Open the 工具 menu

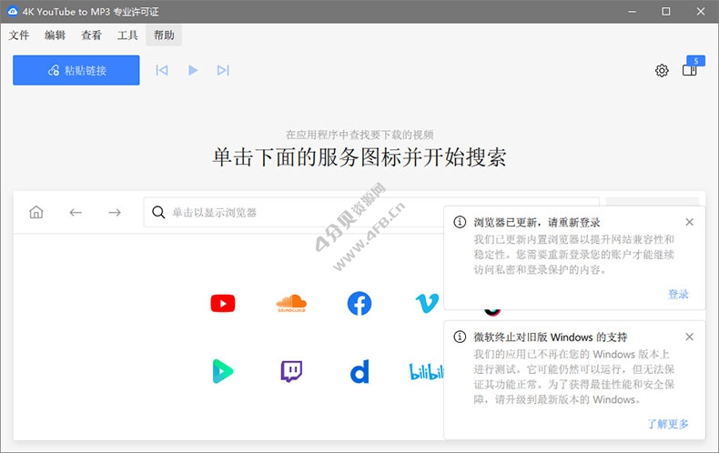[127, 35]
